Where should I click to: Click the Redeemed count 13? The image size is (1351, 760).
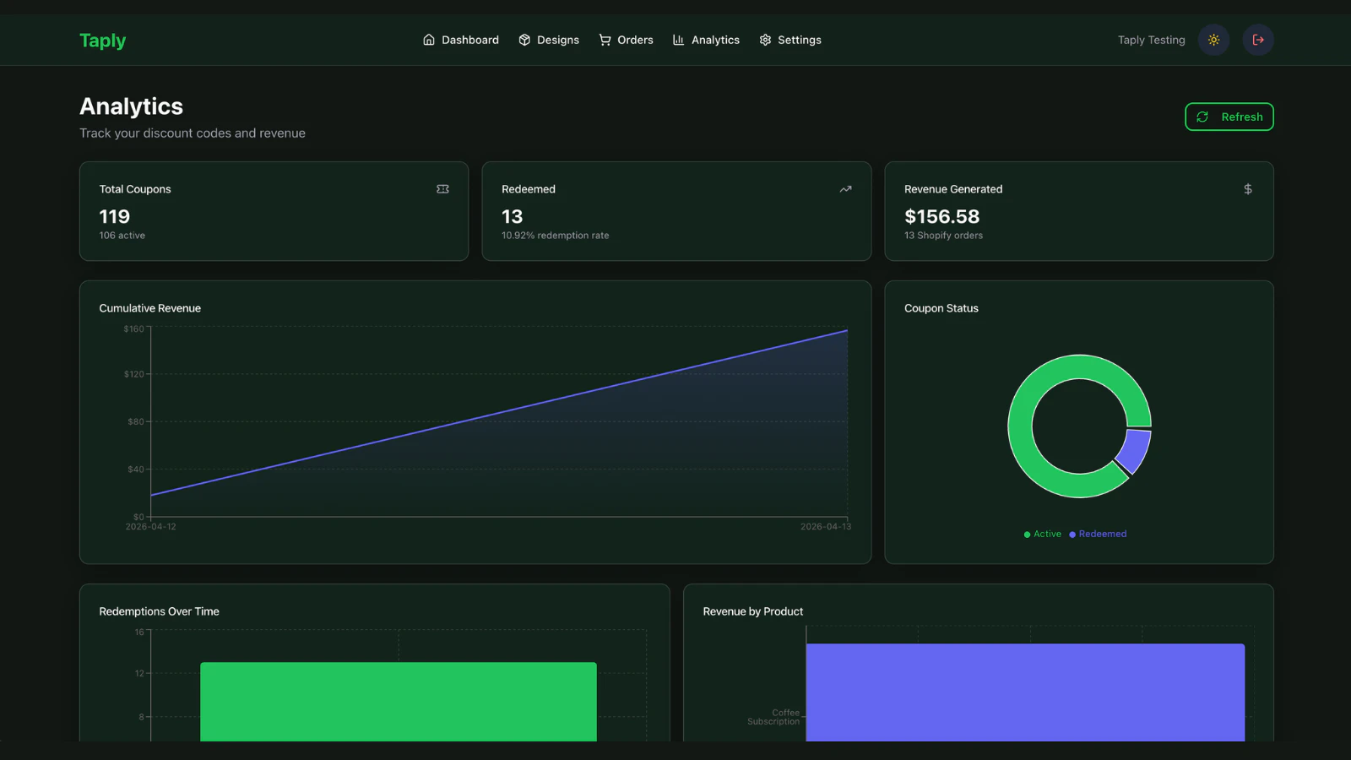click(x=513, y=217)
